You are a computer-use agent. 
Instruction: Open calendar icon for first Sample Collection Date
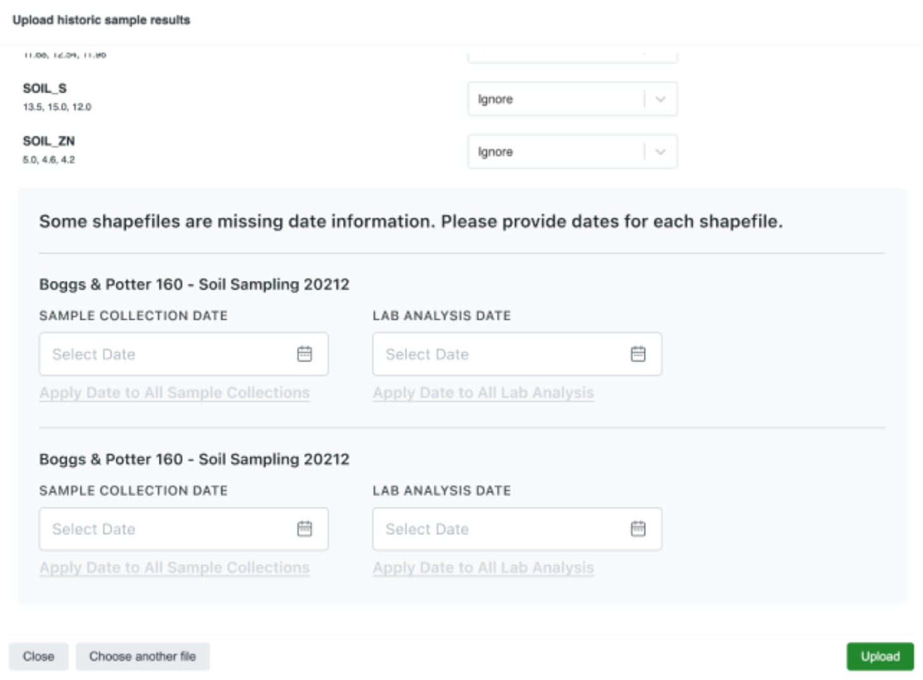pyautogui.click(x=305, y=354)
